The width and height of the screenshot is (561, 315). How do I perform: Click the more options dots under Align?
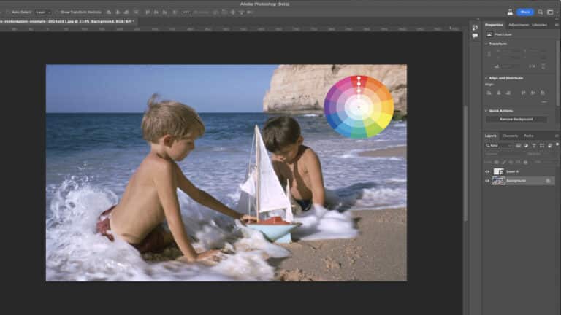pos(543,102)
